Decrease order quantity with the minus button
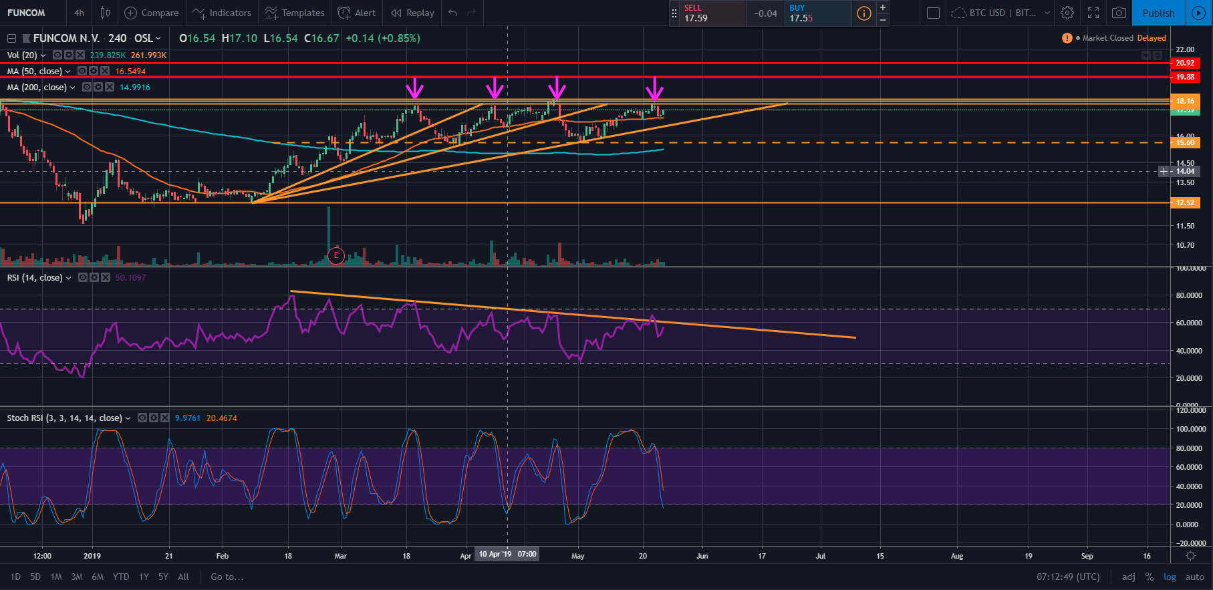The height and width of the screenshot is (590, 1213). pyautogui.click(x=883, y=20)
